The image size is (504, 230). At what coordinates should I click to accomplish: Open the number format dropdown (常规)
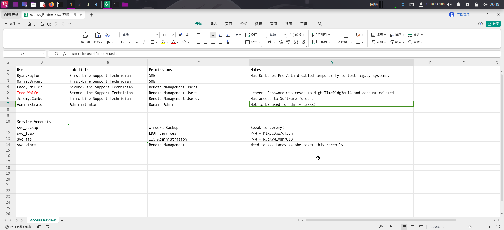coord(285,35)
